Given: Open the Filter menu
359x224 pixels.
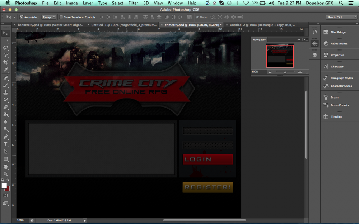Looking at the screenshot, I should pyautogui.click(x=133, y=3).
